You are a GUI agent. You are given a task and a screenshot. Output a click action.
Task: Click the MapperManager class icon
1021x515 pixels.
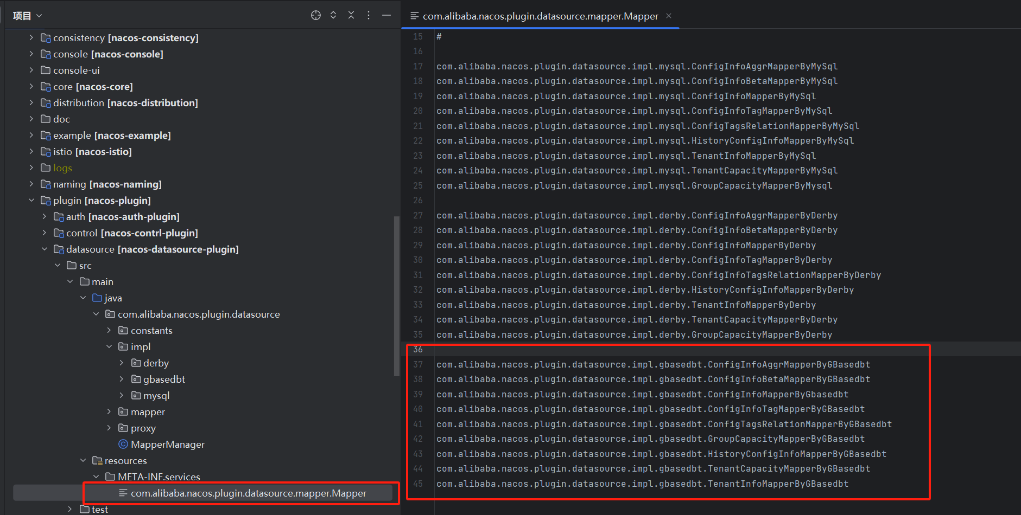(x=123, y=444)
